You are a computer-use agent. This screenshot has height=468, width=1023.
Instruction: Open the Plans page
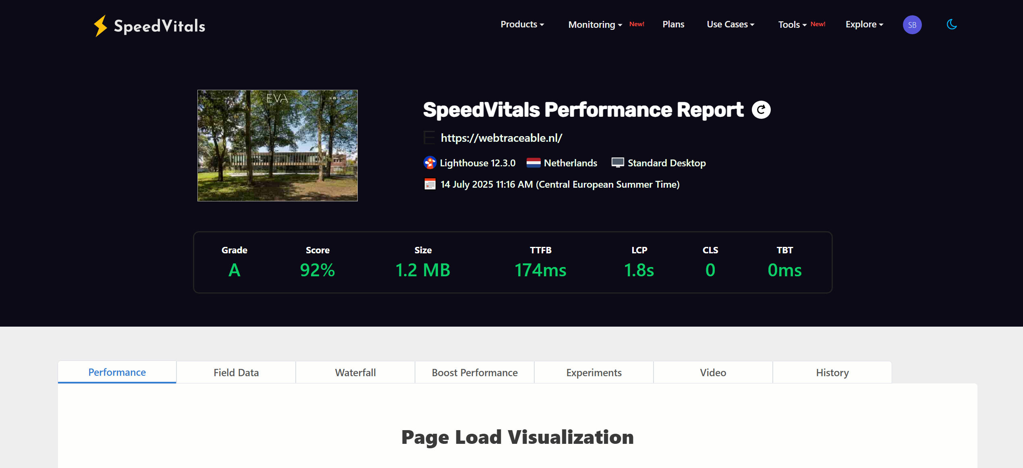[x=673, y=25]
